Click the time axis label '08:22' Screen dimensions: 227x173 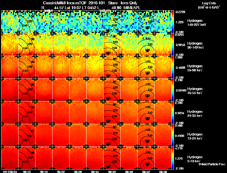(x=61, y=172)
